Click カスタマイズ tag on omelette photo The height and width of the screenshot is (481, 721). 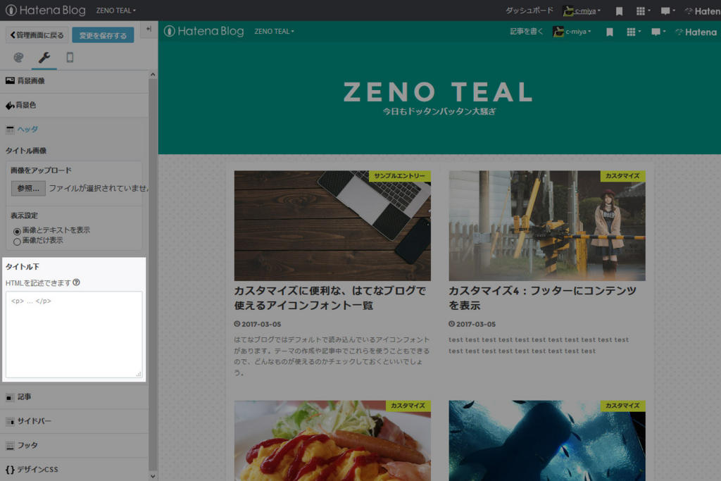(408, 406)
